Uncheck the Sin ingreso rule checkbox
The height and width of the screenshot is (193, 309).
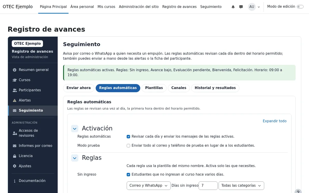click(x=128, y=174)
